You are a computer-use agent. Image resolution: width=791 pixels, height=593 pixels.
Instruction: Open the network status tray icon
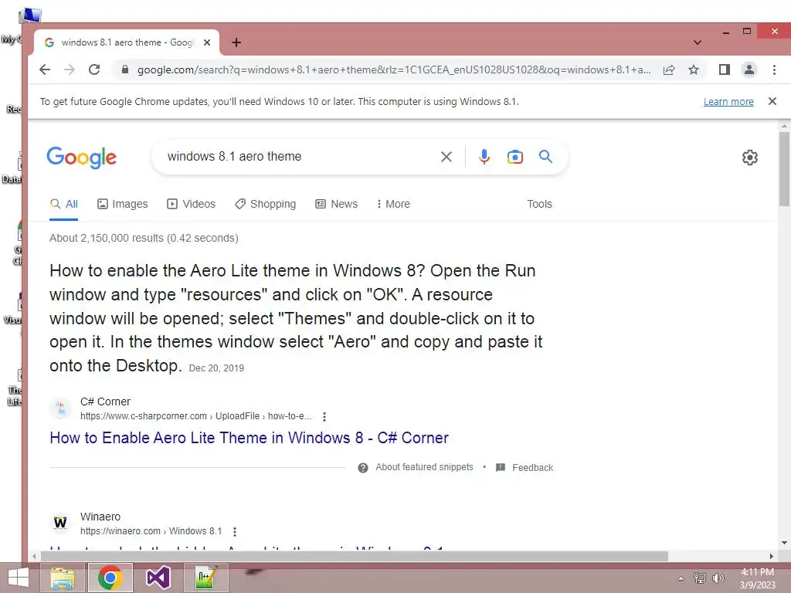pyautogui.click(x=700, y=578)
